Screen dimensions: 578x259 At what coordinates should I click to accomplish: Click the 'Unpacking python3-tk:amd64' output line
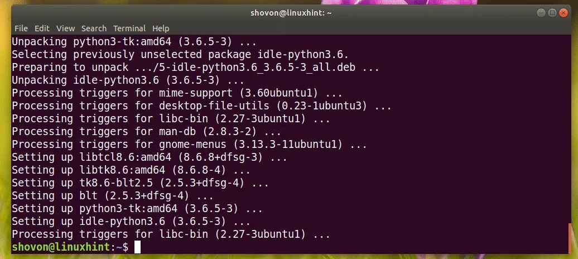(134, 42)
